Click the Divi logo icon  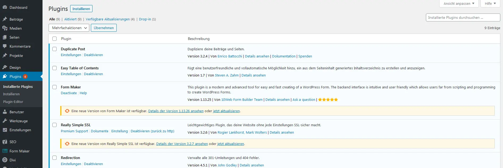[5, 160]
